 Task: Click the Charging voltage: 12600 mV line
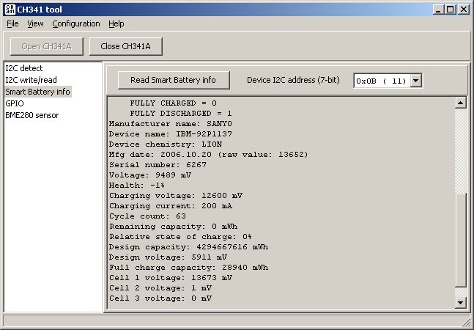coord(176,196)
